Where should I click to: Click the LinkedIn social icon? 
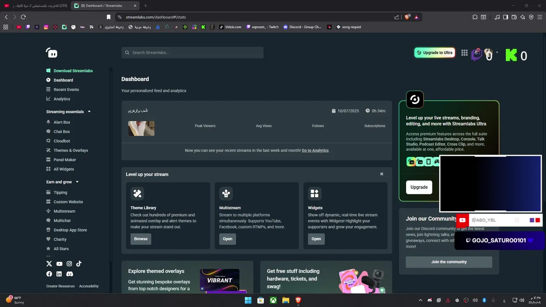59,274
